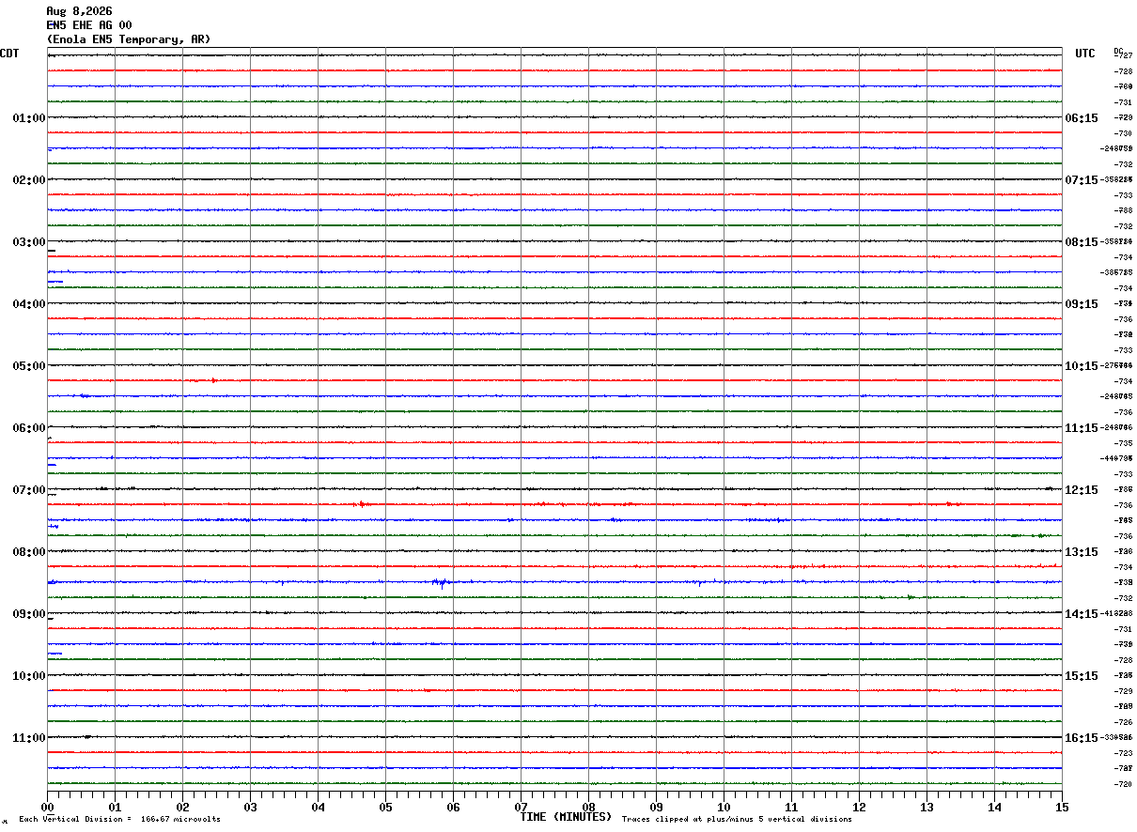Select the 05:00 CDT time label
Image resolution: width=1137 pixels, height=832 pixels.
(x=29, y=366)
